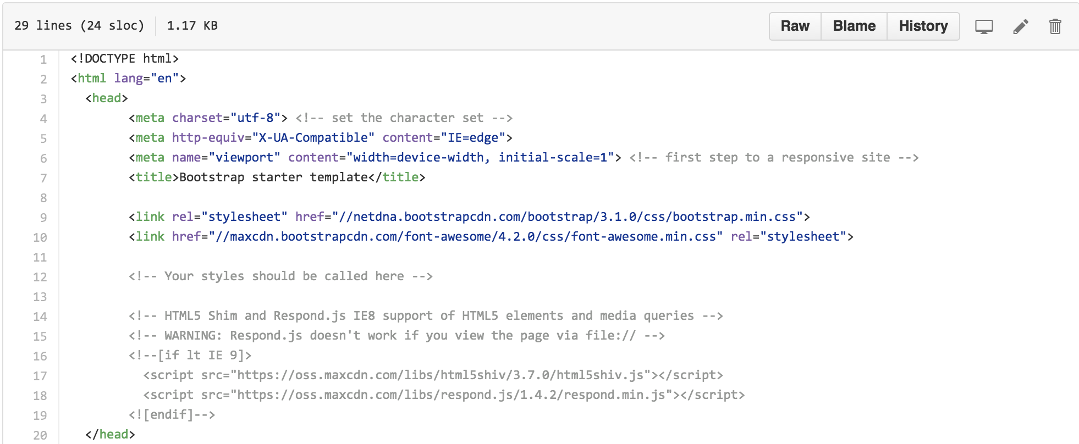This screenshot has width=1079, height=444.
Task: Select line number 2
Action: pyautogui.click(x=43, y=79)
